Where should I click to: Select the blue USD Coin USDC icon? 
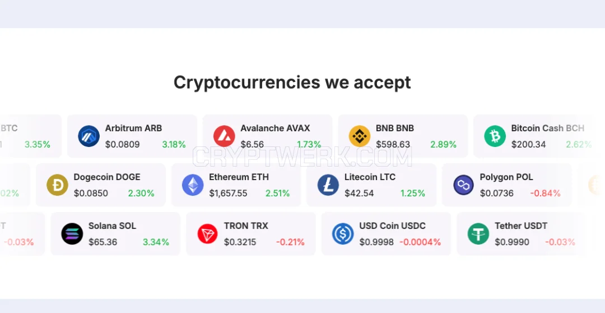[x=343, y=234]
